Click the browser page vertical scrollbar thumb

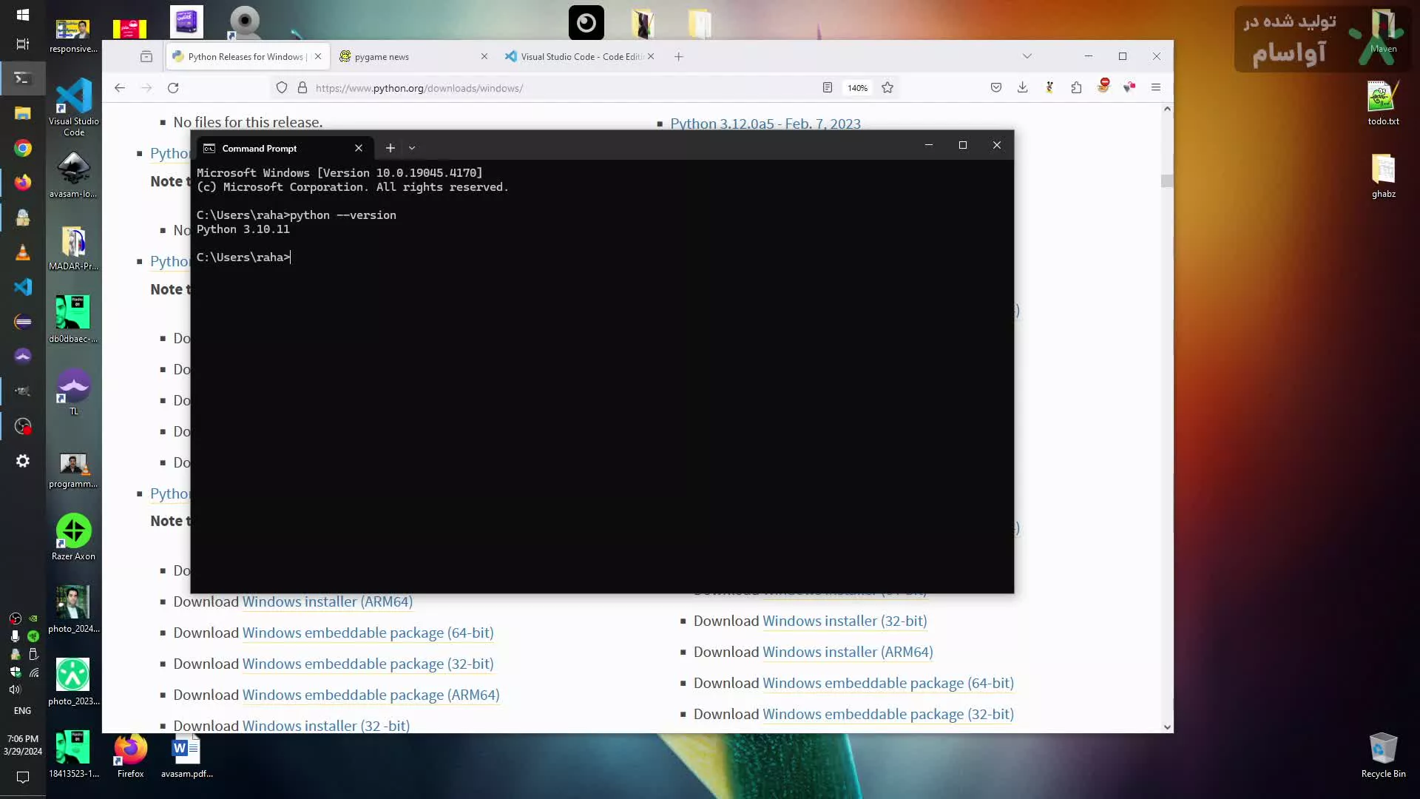[x=1167, y=181]
